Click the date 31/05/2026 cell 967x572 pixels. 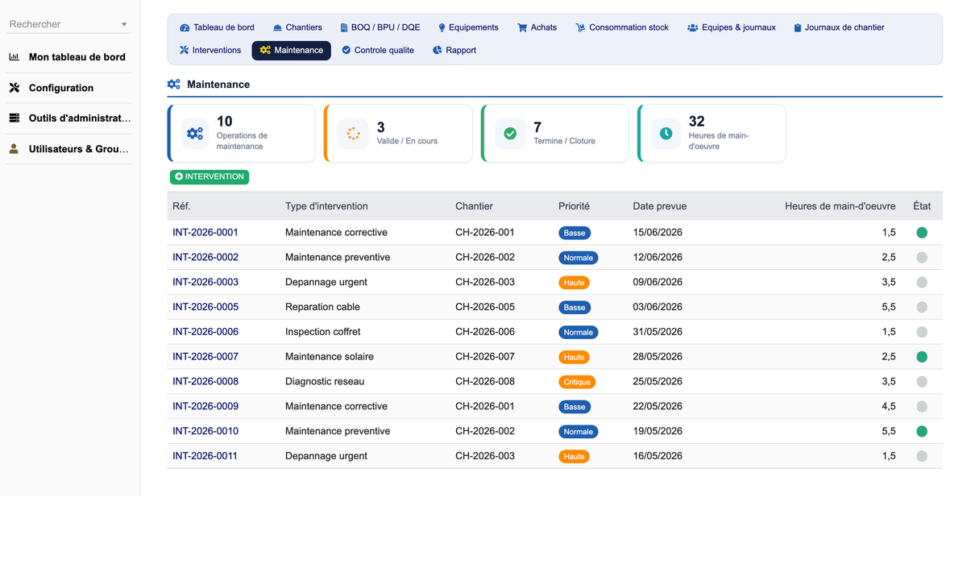tap(658, 332)
